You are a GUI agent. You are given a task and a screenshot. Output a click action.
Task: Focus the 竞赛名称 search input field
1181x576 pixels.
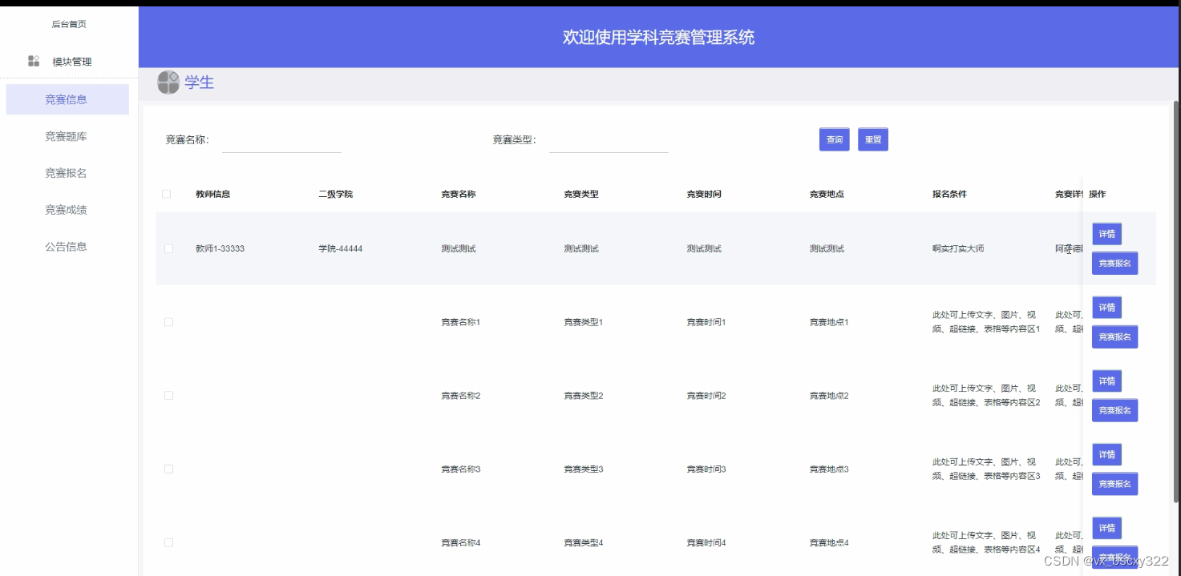point(281,140)
